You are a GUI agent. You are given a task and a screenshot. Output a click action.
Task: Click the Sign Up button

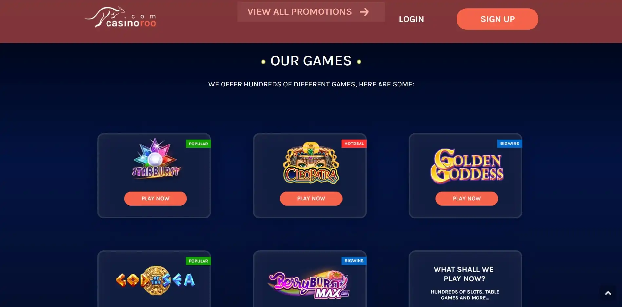coord(497,19)
